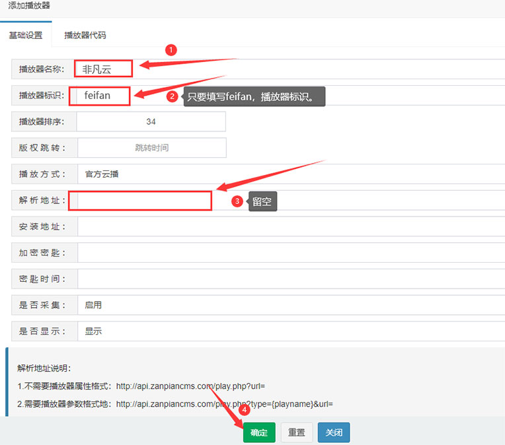This screenshot has width=505, height=445.
Task: Open the 播放器代码 tab
Action: pyautogui.click(x=85, y=36)
